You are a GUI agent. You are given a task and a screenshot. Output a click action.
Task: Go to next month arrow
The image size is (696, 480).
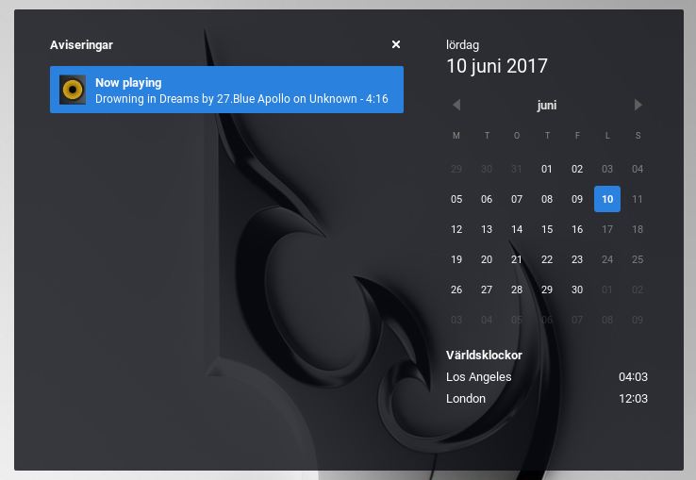click(x=638, y=105)
